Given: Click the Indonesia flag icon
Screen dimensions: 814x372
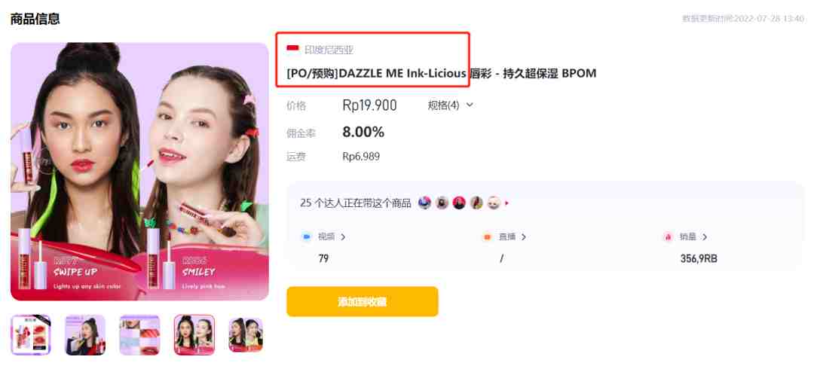Looking at the screenshot, I should (292, 49).
